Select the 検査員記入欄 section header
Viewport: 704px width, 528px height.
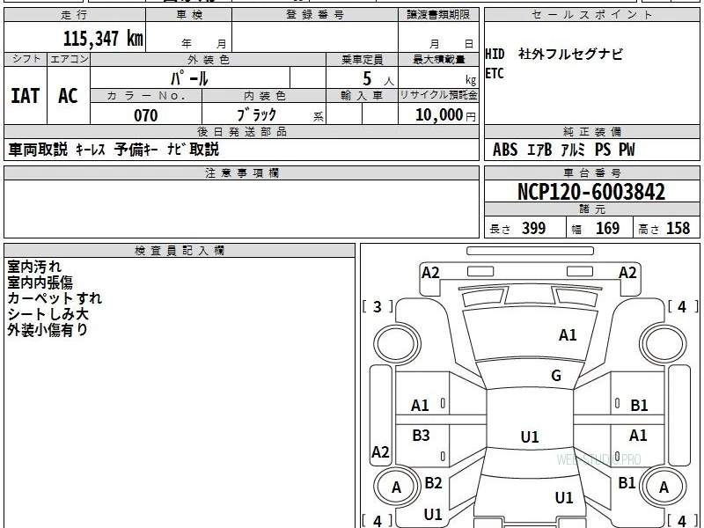[180, 251]
